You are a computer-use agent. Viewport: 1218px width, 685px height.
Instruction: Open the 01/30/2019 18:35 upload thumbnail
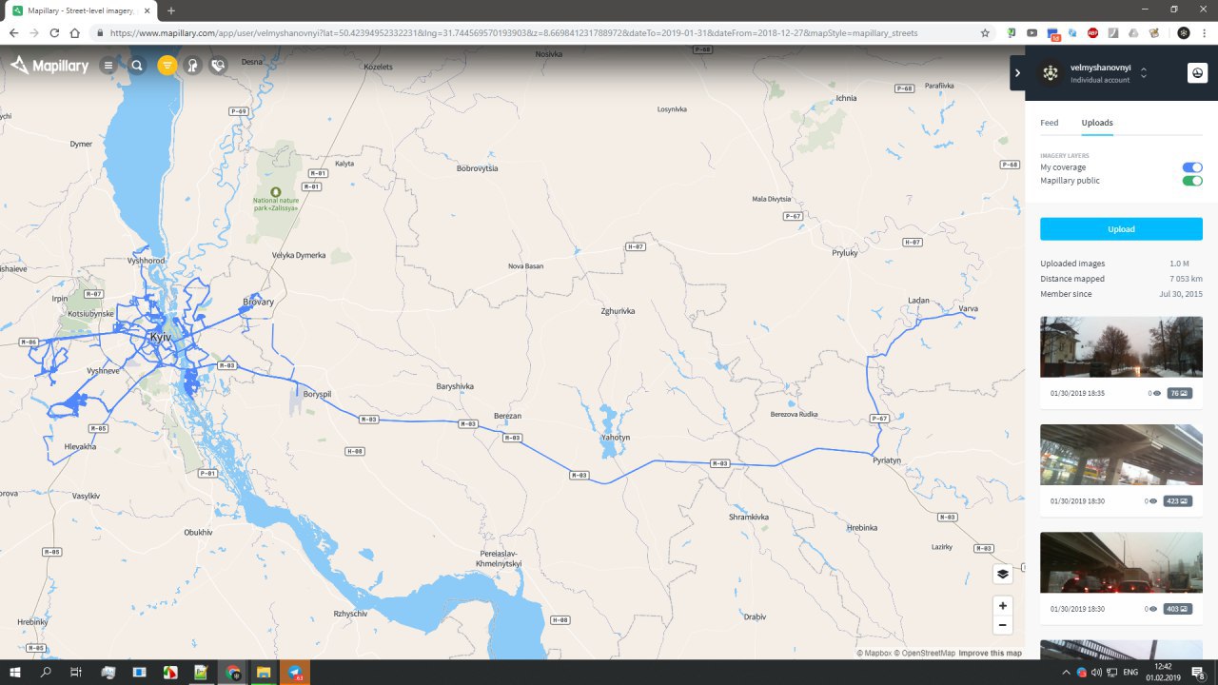tap(1121, 347)
